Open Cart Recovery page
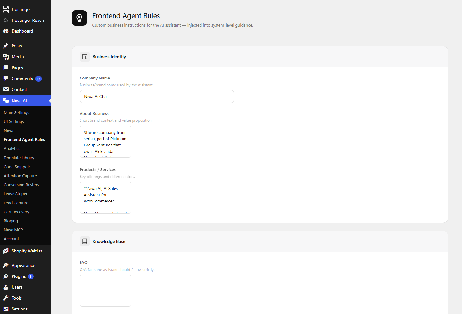This screenshot has height=314, width=462. 16,212
